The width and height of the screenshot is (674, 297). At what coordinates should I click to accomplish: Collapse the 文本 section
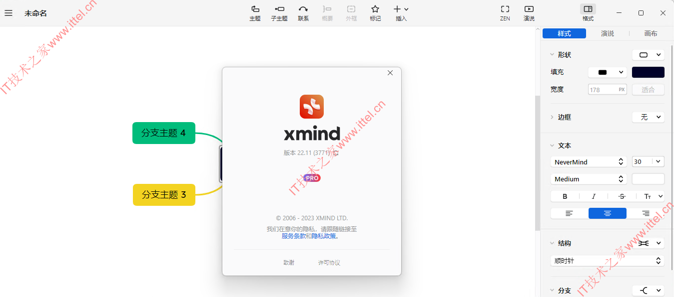(x=552, y=146)
